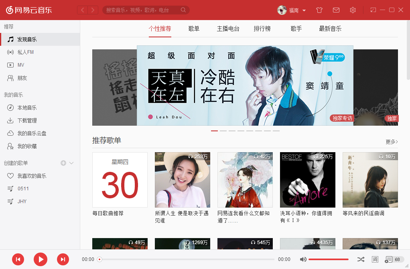Play the previous track
Screen dimensions: 410x269
[x=18, y=259]
